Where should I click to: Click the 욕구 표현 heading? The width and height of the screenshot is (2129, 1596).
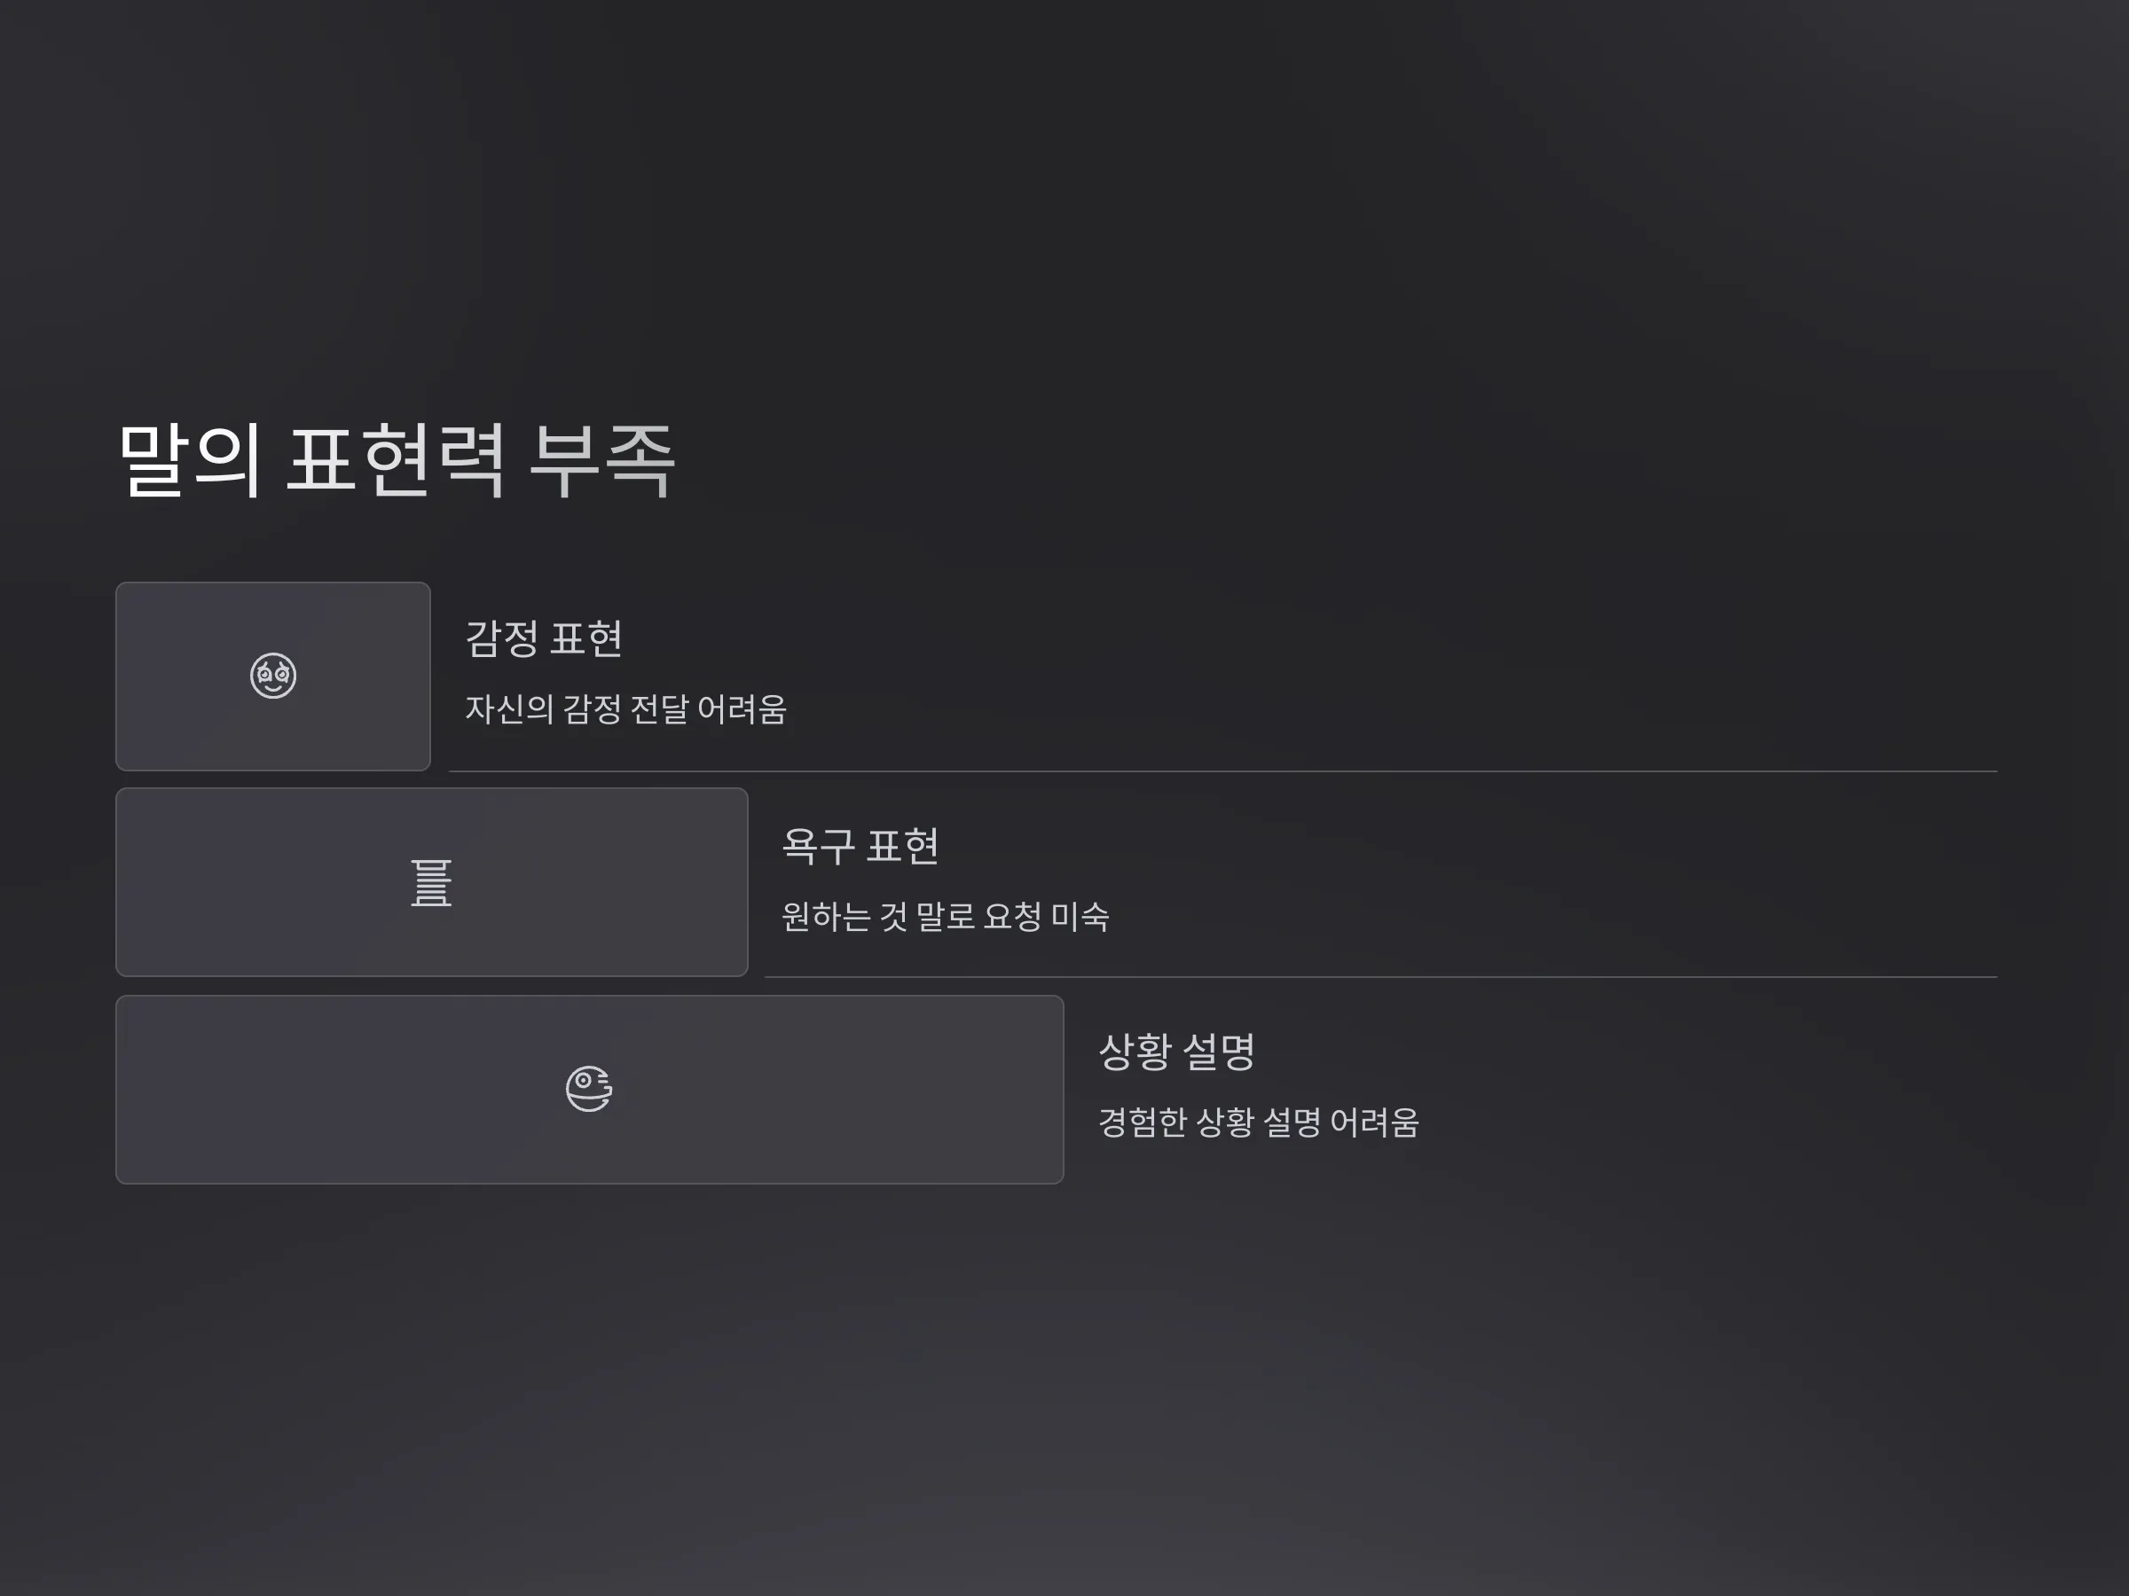[x=860, y=846]
